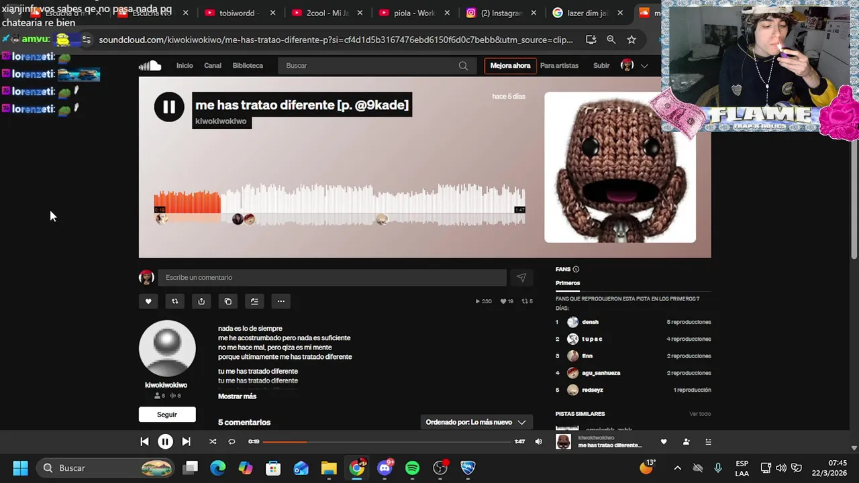Viewport: 859px width, 483px height.
Task: Like the track with the heart button
Action: [148, 301]
